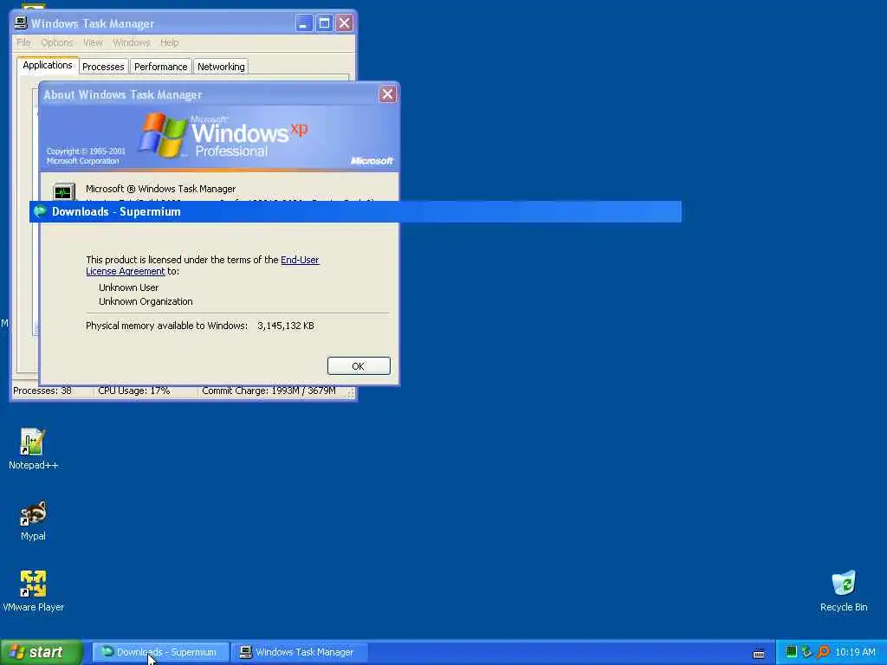This screenshot has height=665, width=887.
Task: Click the Processes: 38 status bar entry
Action: point(42,391)
